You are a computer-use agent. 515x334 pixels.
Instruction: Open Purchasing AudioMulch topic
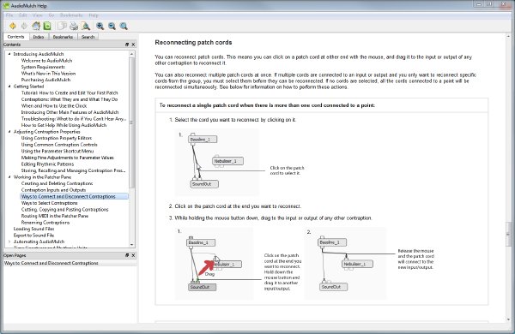45,80
